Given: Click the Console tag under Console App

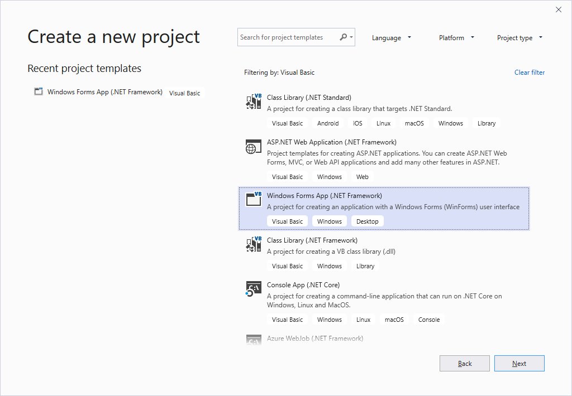Looking at the screenshot, I should (429, 320).
